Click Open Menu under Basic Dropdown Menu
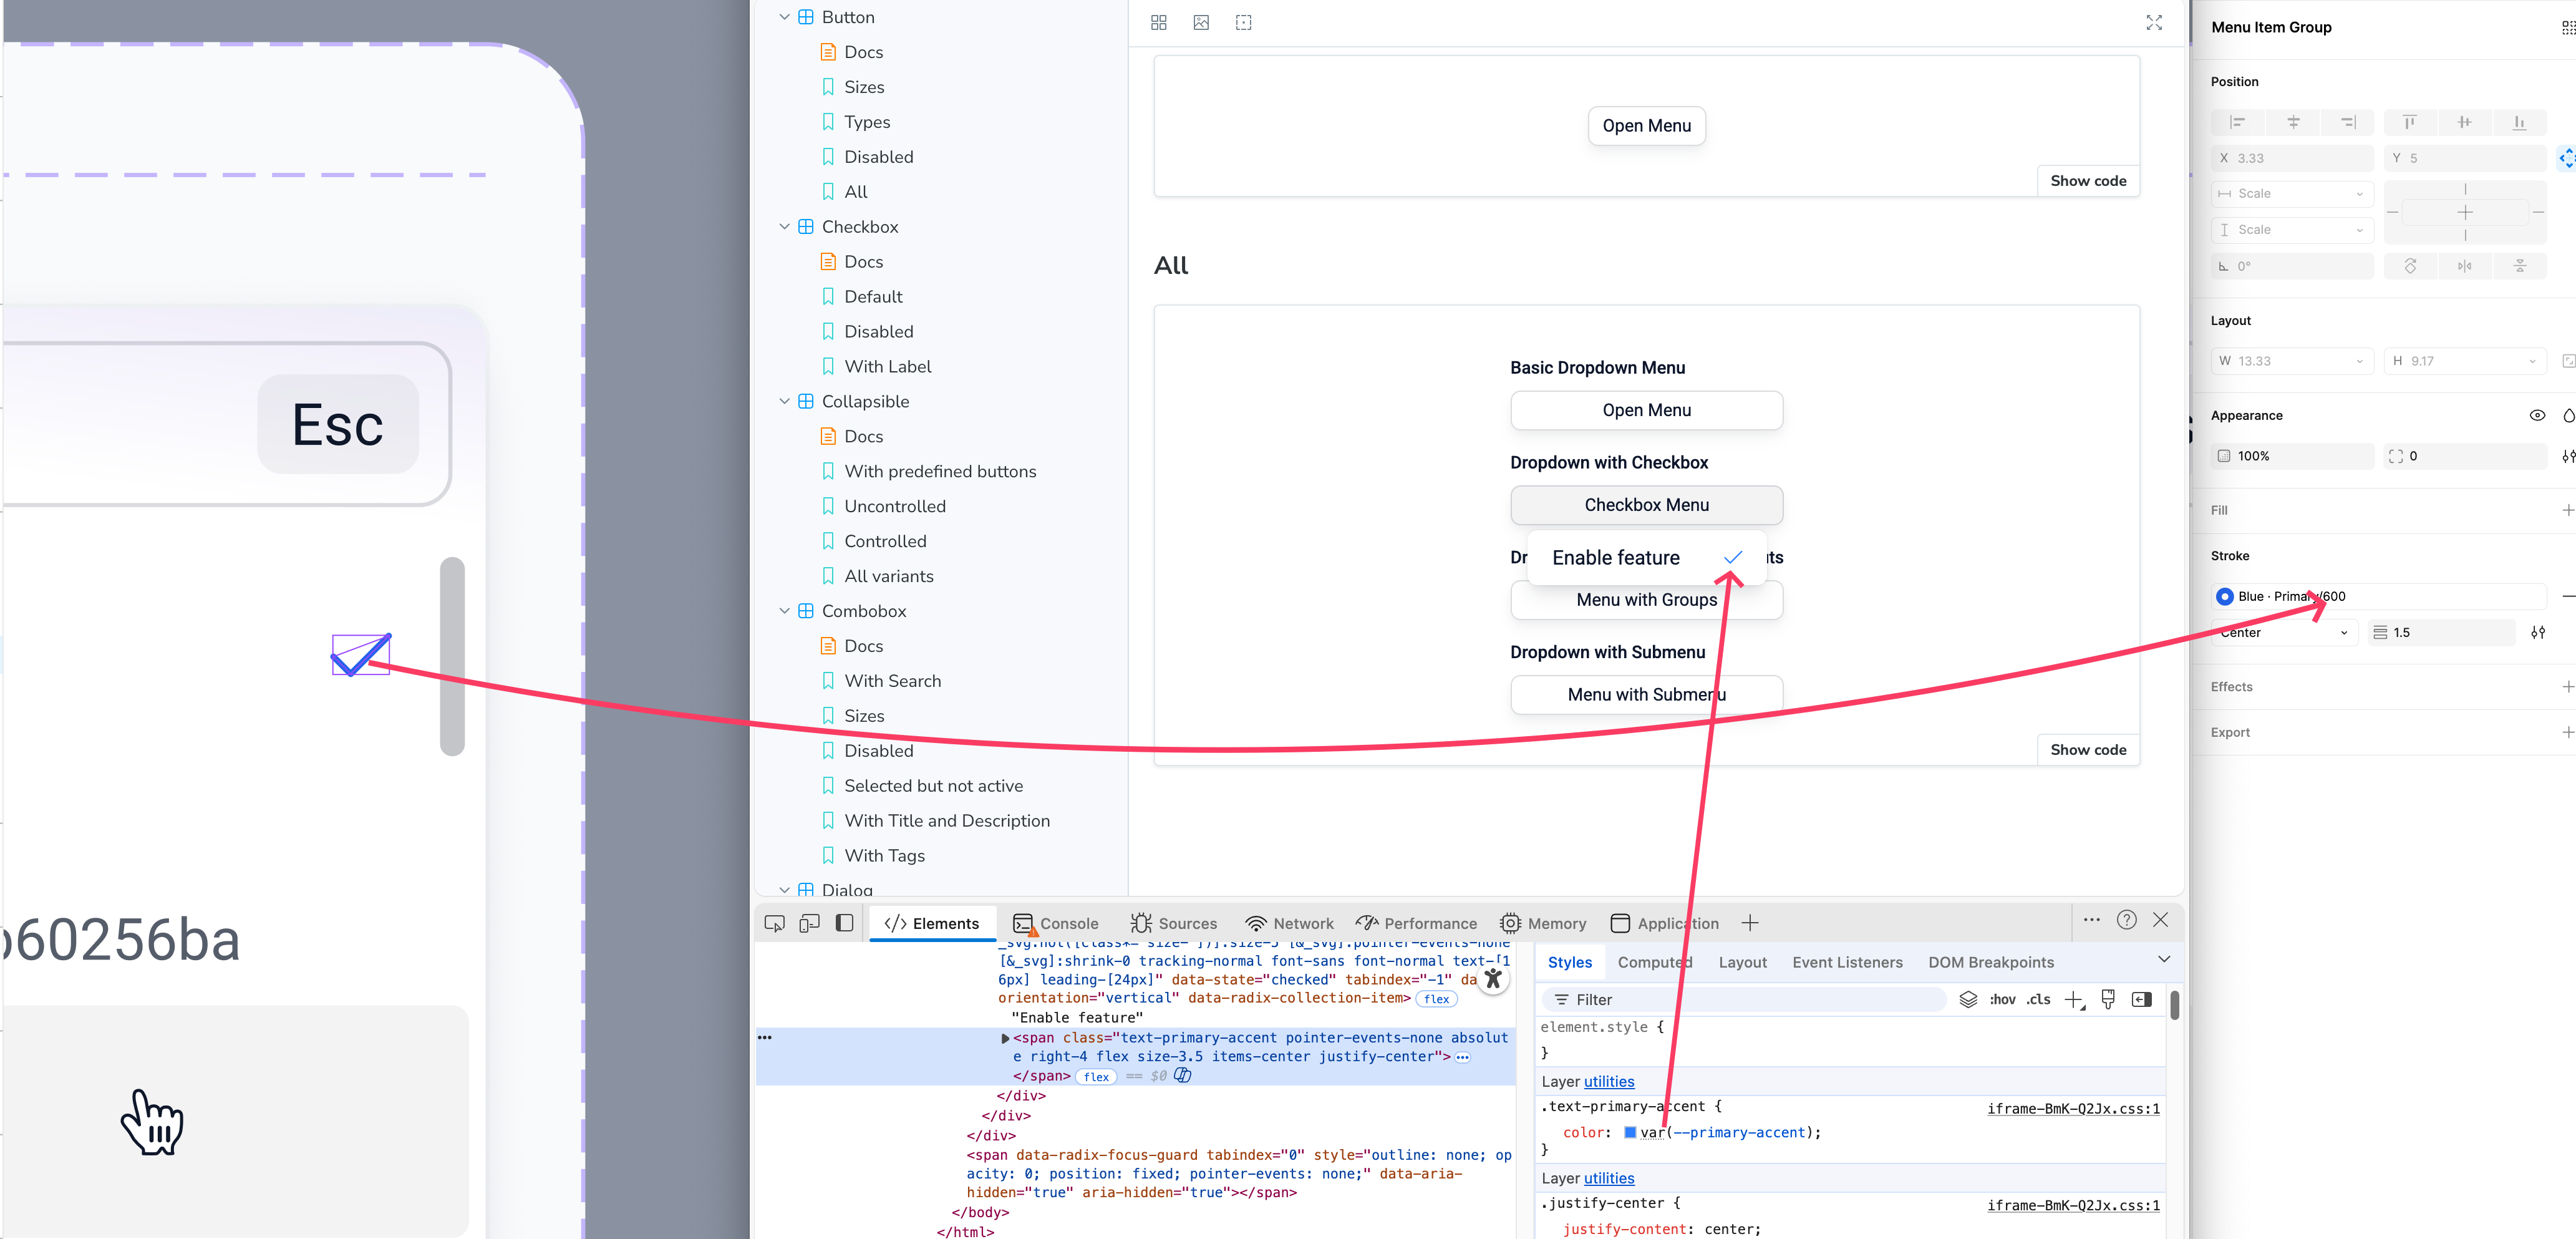The width and height of the screenshot is (2576, 1239). coord(1646,410)
